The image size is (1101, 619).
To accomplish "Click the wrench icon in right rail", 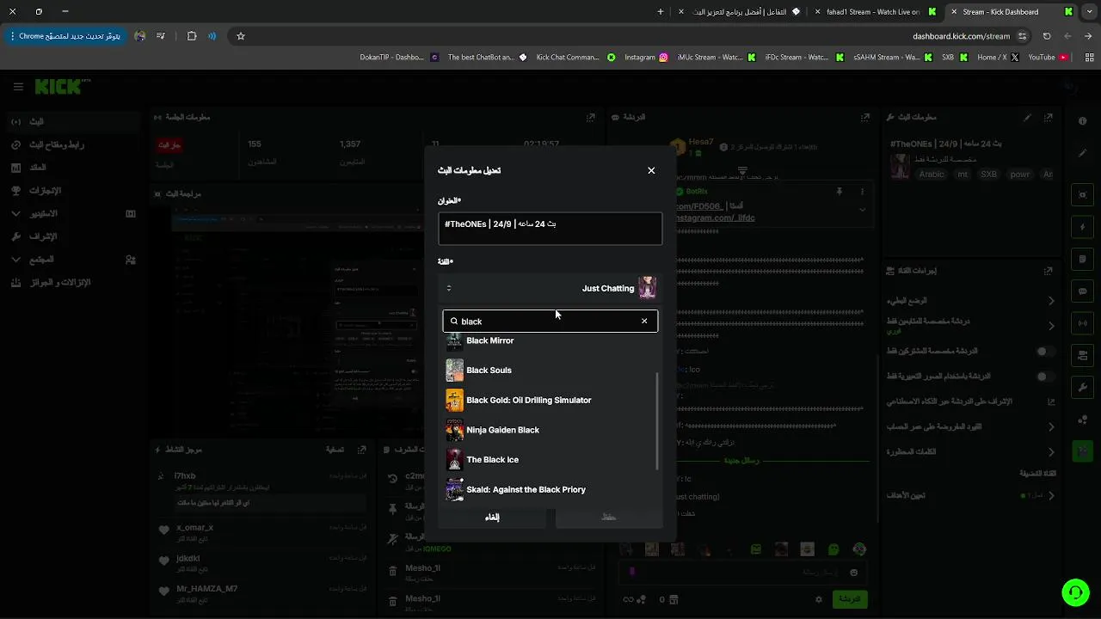I will point(1082,387).
